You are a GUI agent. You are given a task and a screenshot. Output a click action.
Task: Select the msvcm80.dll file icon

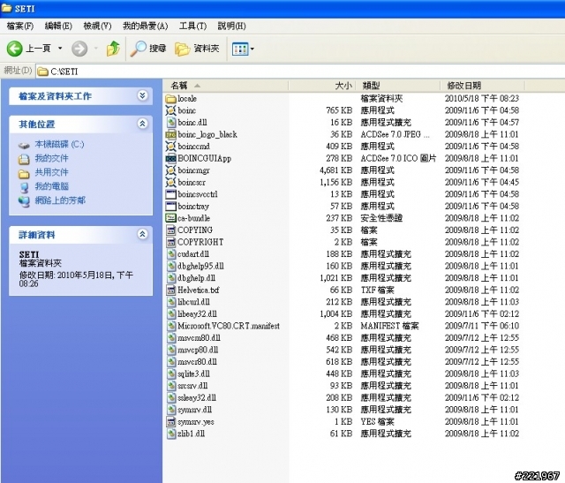(170, 337)
